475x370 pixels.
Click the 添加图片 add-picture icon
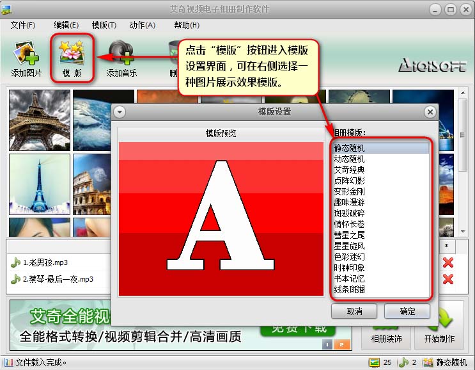(x=26, y=54)
